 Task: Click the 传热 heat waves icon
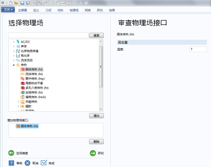(18, 65)
